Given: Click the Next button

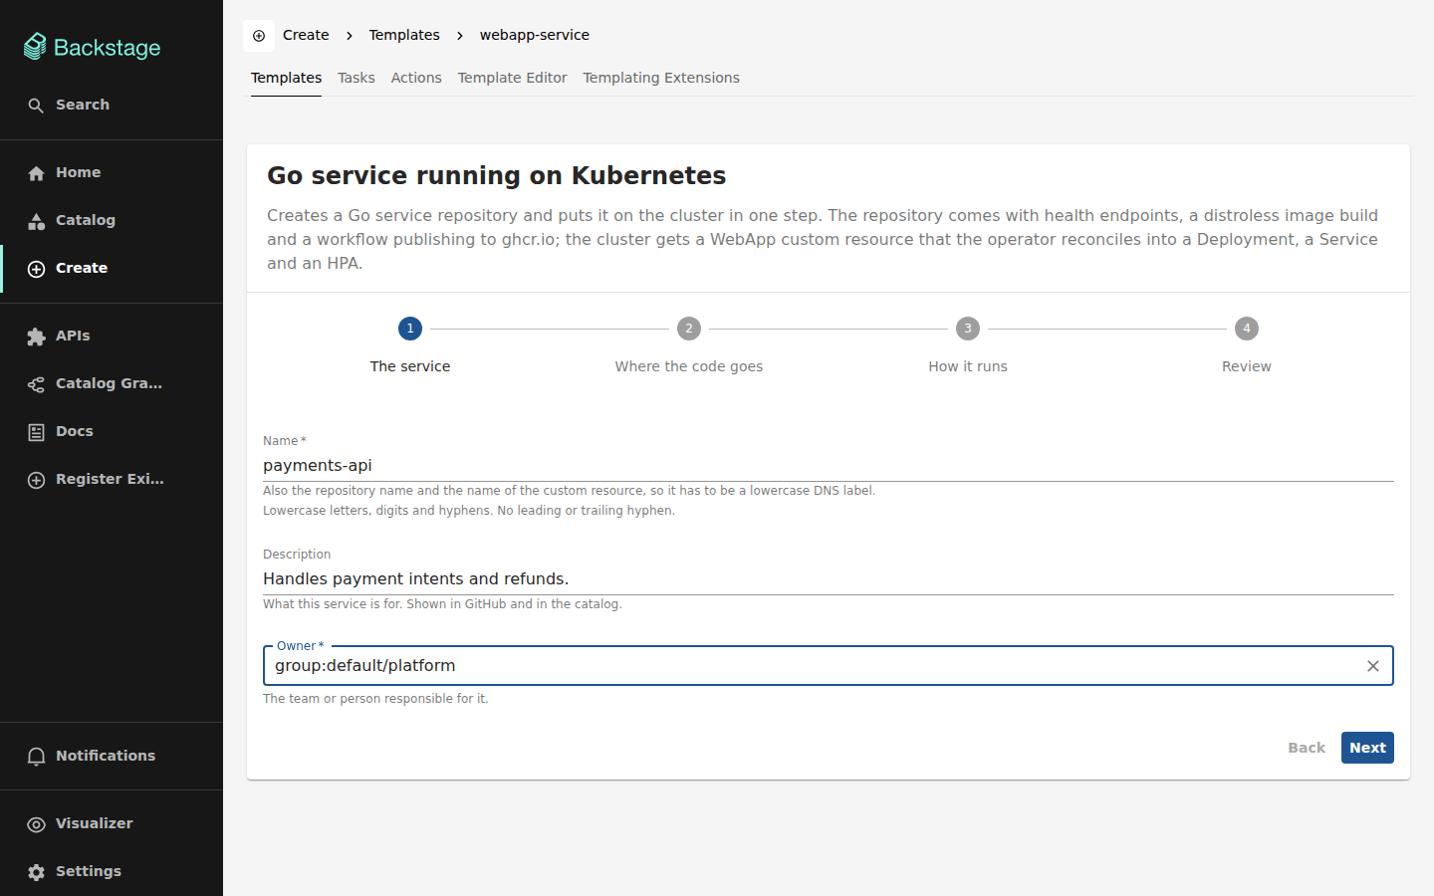Looking at the screenshot, I should coord(1367,748).
